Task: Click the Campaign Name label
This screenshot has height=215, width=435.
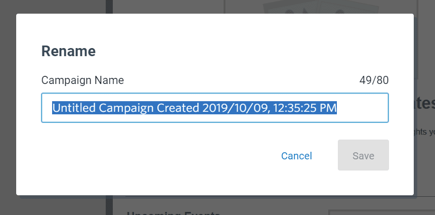Action: (82, 80)
